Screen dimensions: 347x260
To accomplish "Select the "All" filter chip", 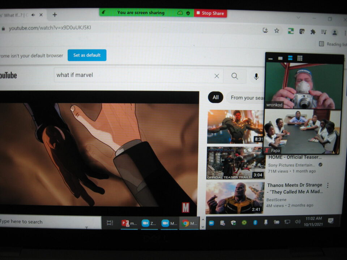I will click(215, 97).
